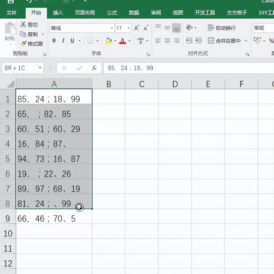Click the Paste clipboard icon

pos(10,28)
